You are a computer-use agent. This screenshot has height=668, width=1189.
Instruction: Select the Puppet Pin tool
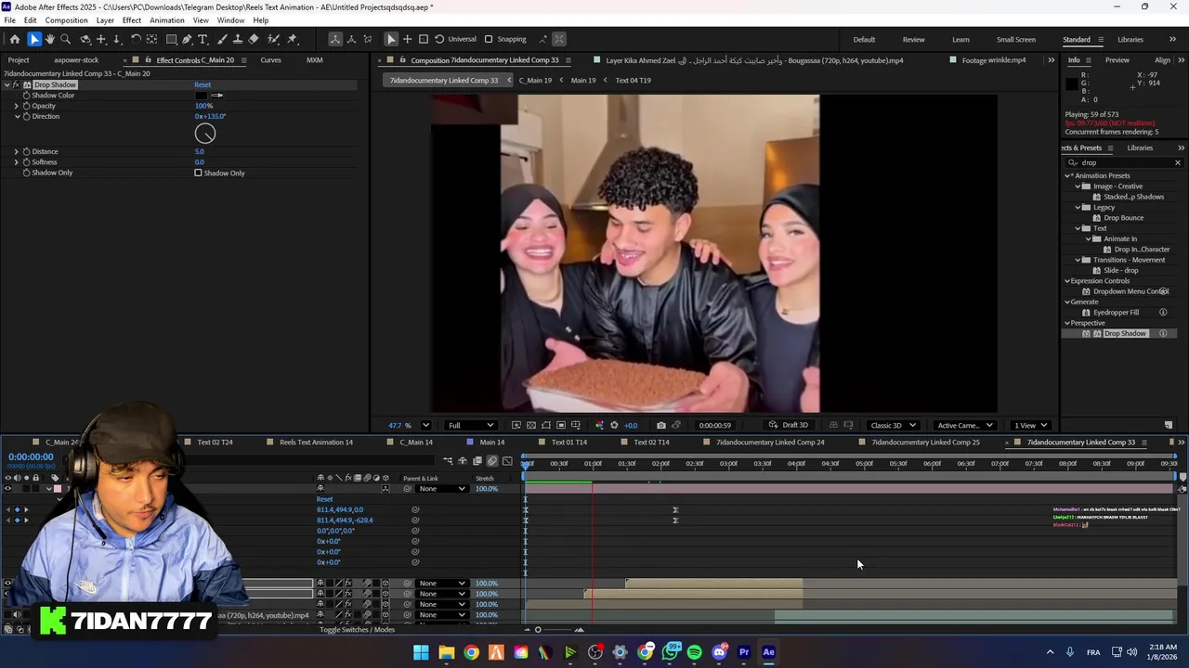click(292, 39)
